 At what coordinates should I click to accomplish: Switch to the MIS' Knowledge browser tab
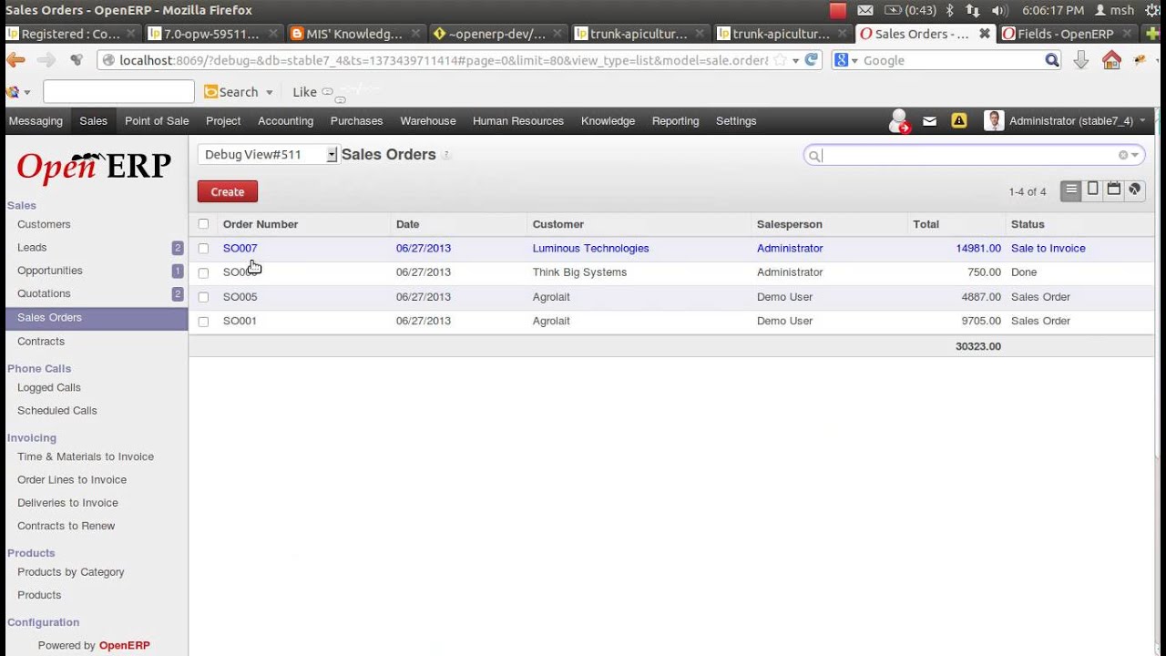point(353,34)
